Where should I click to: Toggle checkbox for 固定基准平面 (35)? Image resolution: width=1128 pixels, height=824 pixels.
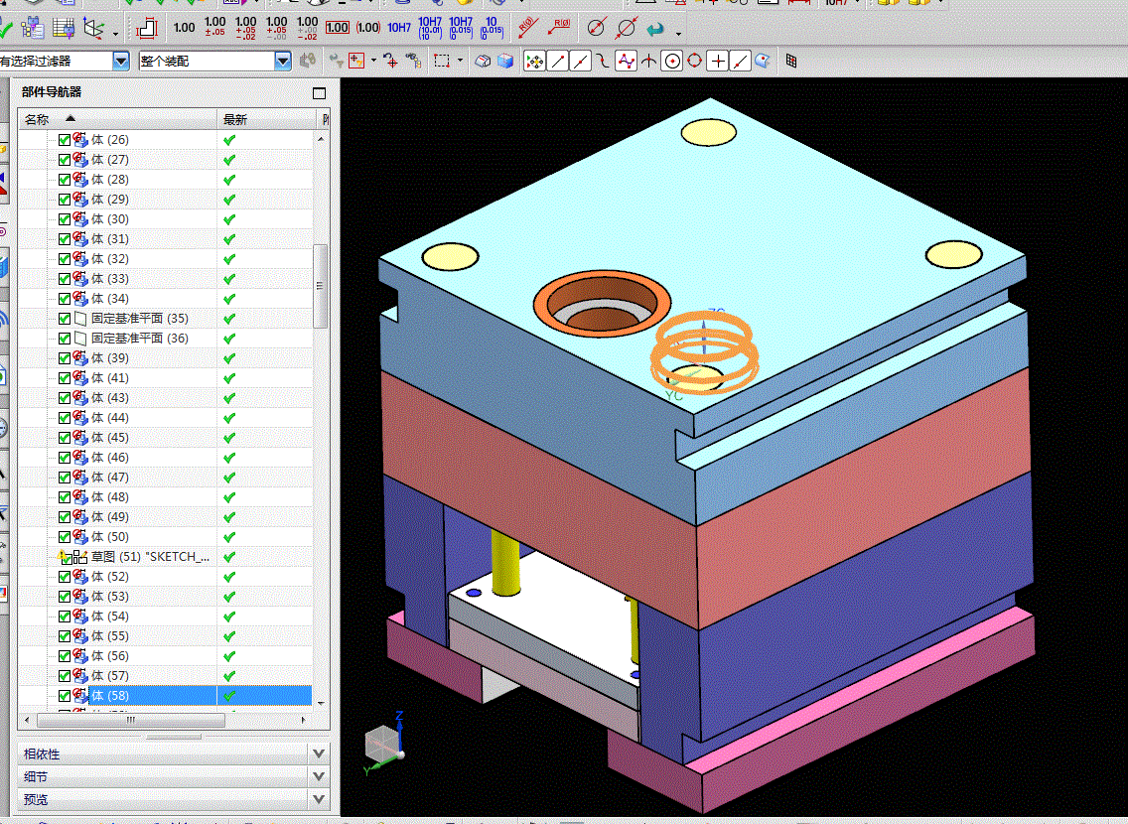65,319
